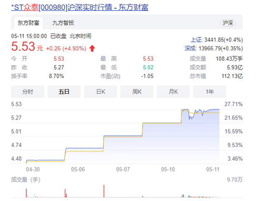Click the 总市值 value 112.13亿
Viewport: 263px width, 201px height.
pos(232,76)
